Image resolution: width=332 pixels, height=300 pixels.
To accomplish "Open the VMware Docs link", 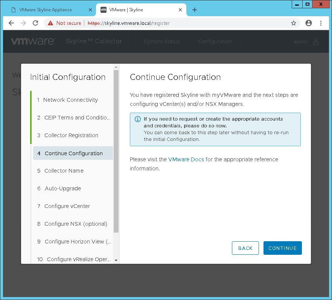I will (x=186, y=159).
